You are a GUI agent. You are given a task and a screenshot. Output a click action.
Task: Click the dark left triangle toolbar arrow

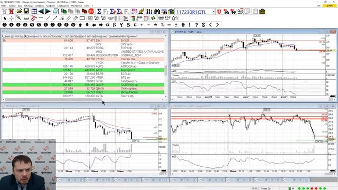click(41, 12)
